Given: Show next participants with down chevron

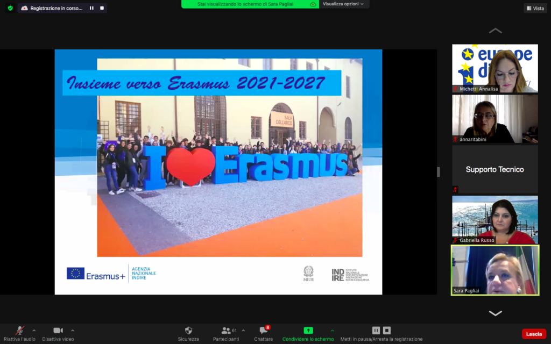Looking at the screenshot, I should coord(495,313).
